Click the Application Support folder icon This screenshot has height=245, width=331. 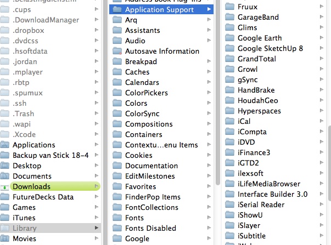pos(117,9)
